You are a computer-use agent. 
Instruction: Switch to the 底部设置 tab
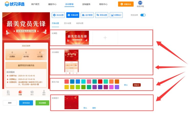click(80, 23)
